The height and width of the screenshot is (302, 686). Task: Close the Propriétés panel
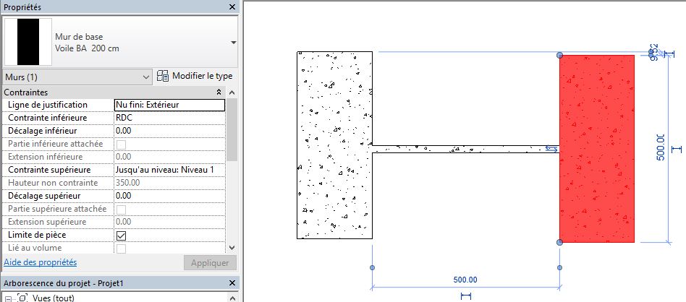coord(232,7)
